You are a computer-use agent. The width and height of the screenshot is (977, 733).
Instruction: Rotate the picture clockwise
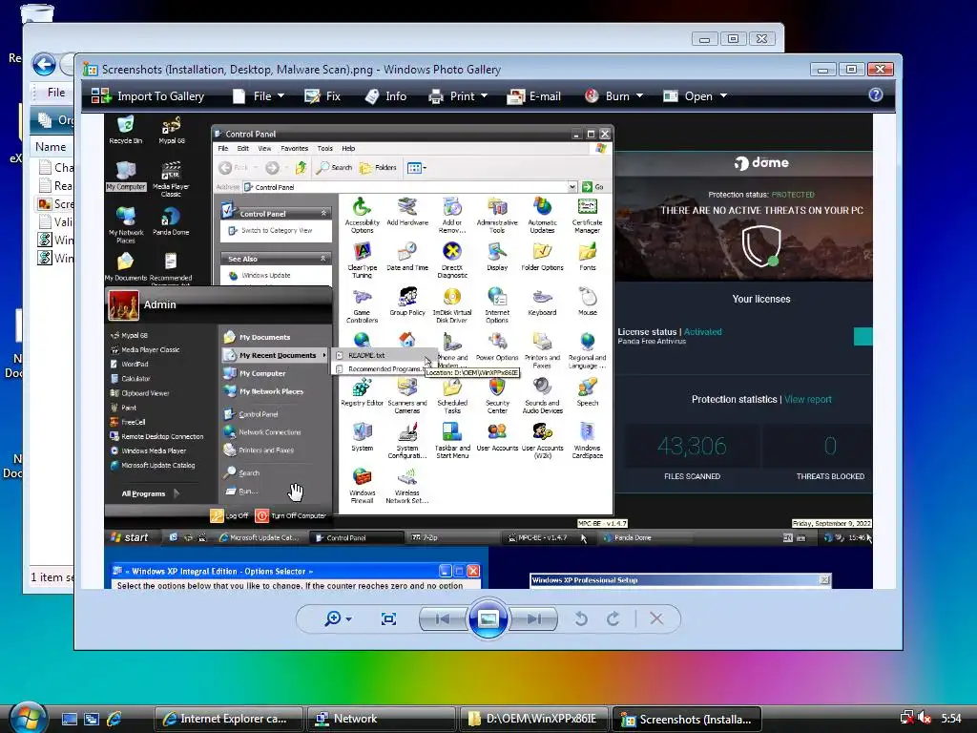coord(613,618)
